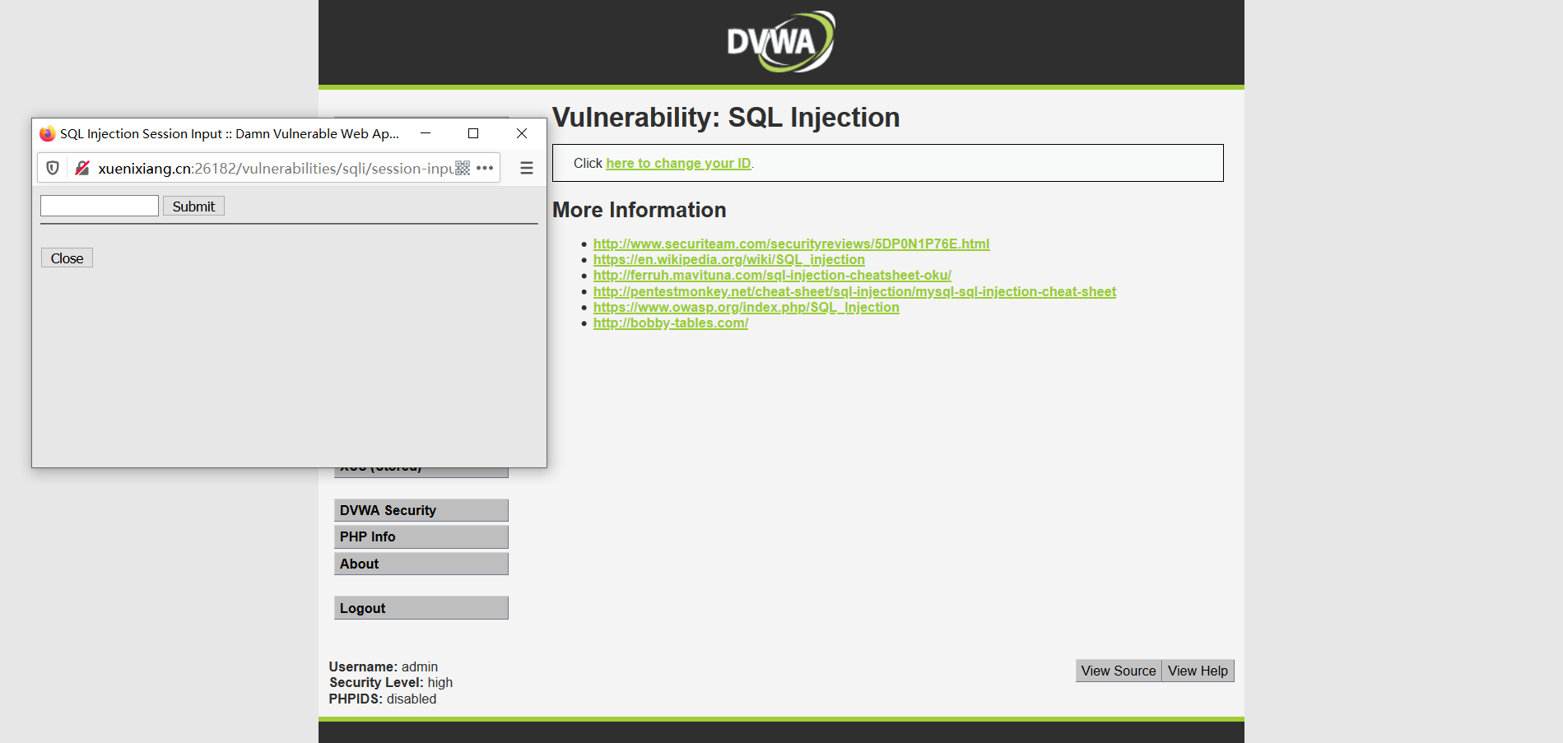Click the Logout menu item
This screenshot has height=743, width=1563.
pos(421,608)
